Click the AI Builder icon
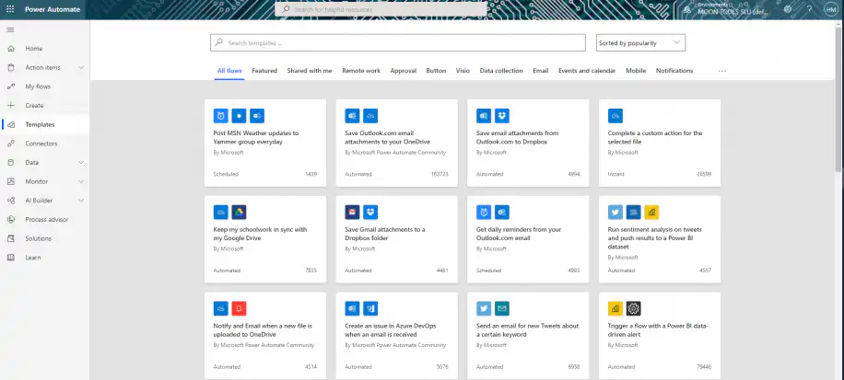 pos(11,201)
